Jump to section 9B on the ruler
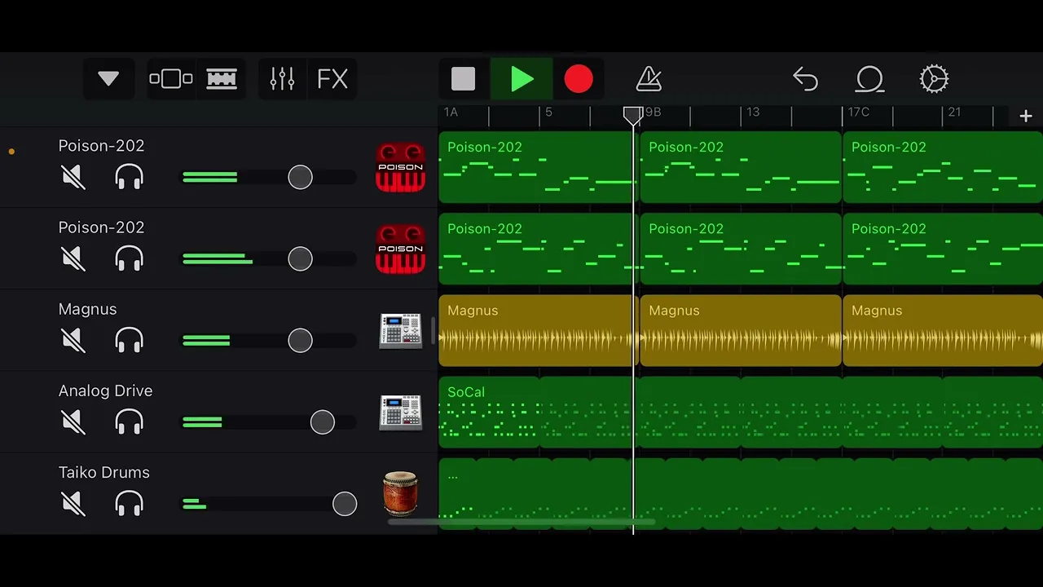Image resolution: width=1043 pixels, height=587 pixels. pos(654,112)
